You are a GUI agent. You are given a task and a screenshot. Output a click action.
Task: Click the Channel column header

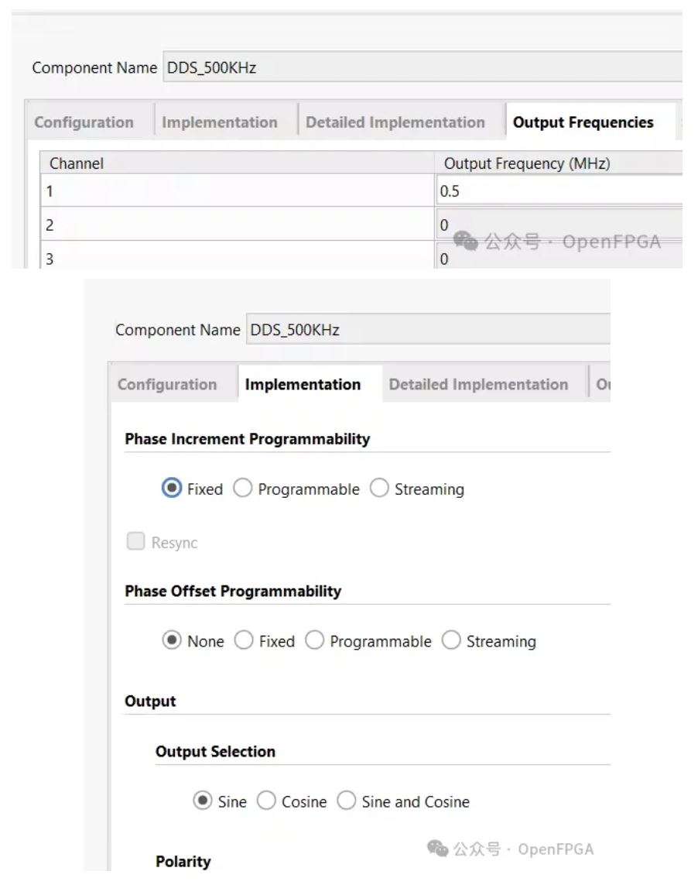click(x=77, y=163)
